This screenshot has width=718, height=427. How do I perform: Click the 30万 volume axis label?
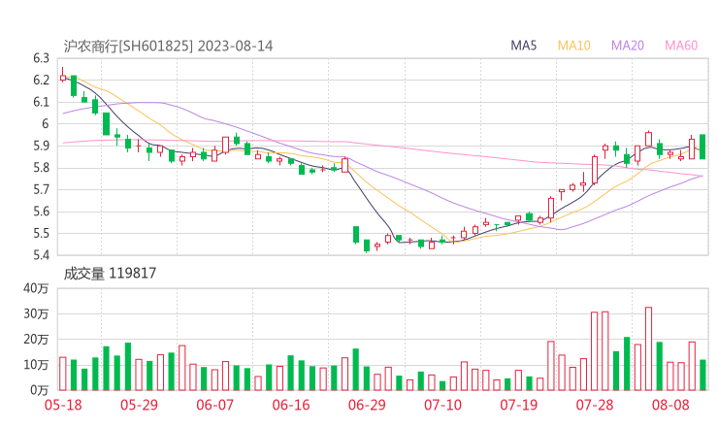pos(36,313)
